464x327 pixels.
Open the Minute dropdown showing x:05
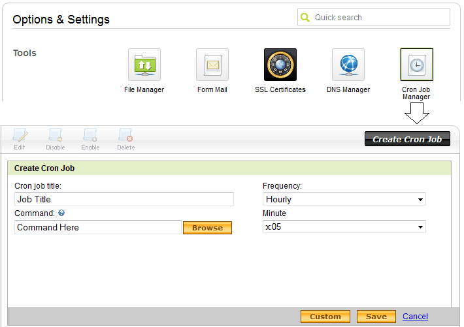coord(344,226)
